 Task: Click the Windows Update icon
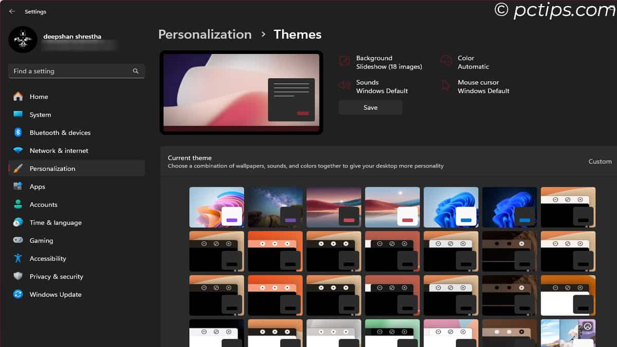point(16,294)
